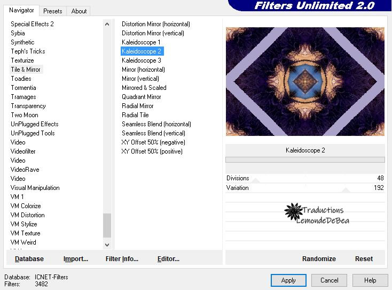Select VM Colorize category
392x290 pixels.
coord(26,206)
